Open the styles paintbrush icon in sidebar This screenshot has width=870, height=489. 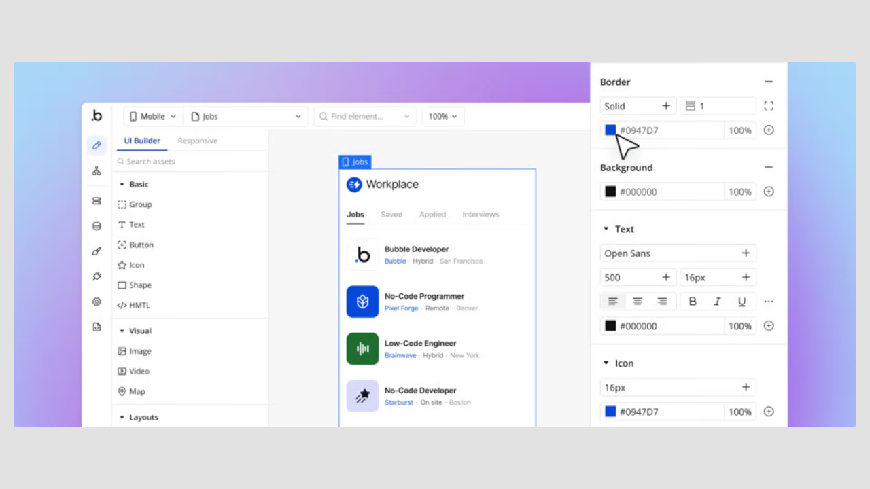click(97, 251)
